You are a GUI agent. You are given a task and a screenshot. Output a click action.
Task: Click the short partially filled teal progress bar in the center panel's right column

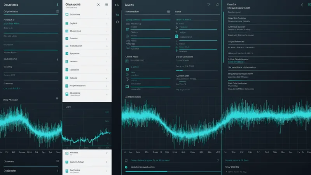[179, 70]
